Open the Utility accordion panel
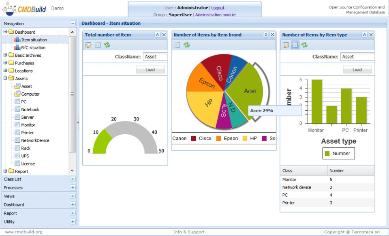Screen dimensions: 389x236 coord(39,222)
